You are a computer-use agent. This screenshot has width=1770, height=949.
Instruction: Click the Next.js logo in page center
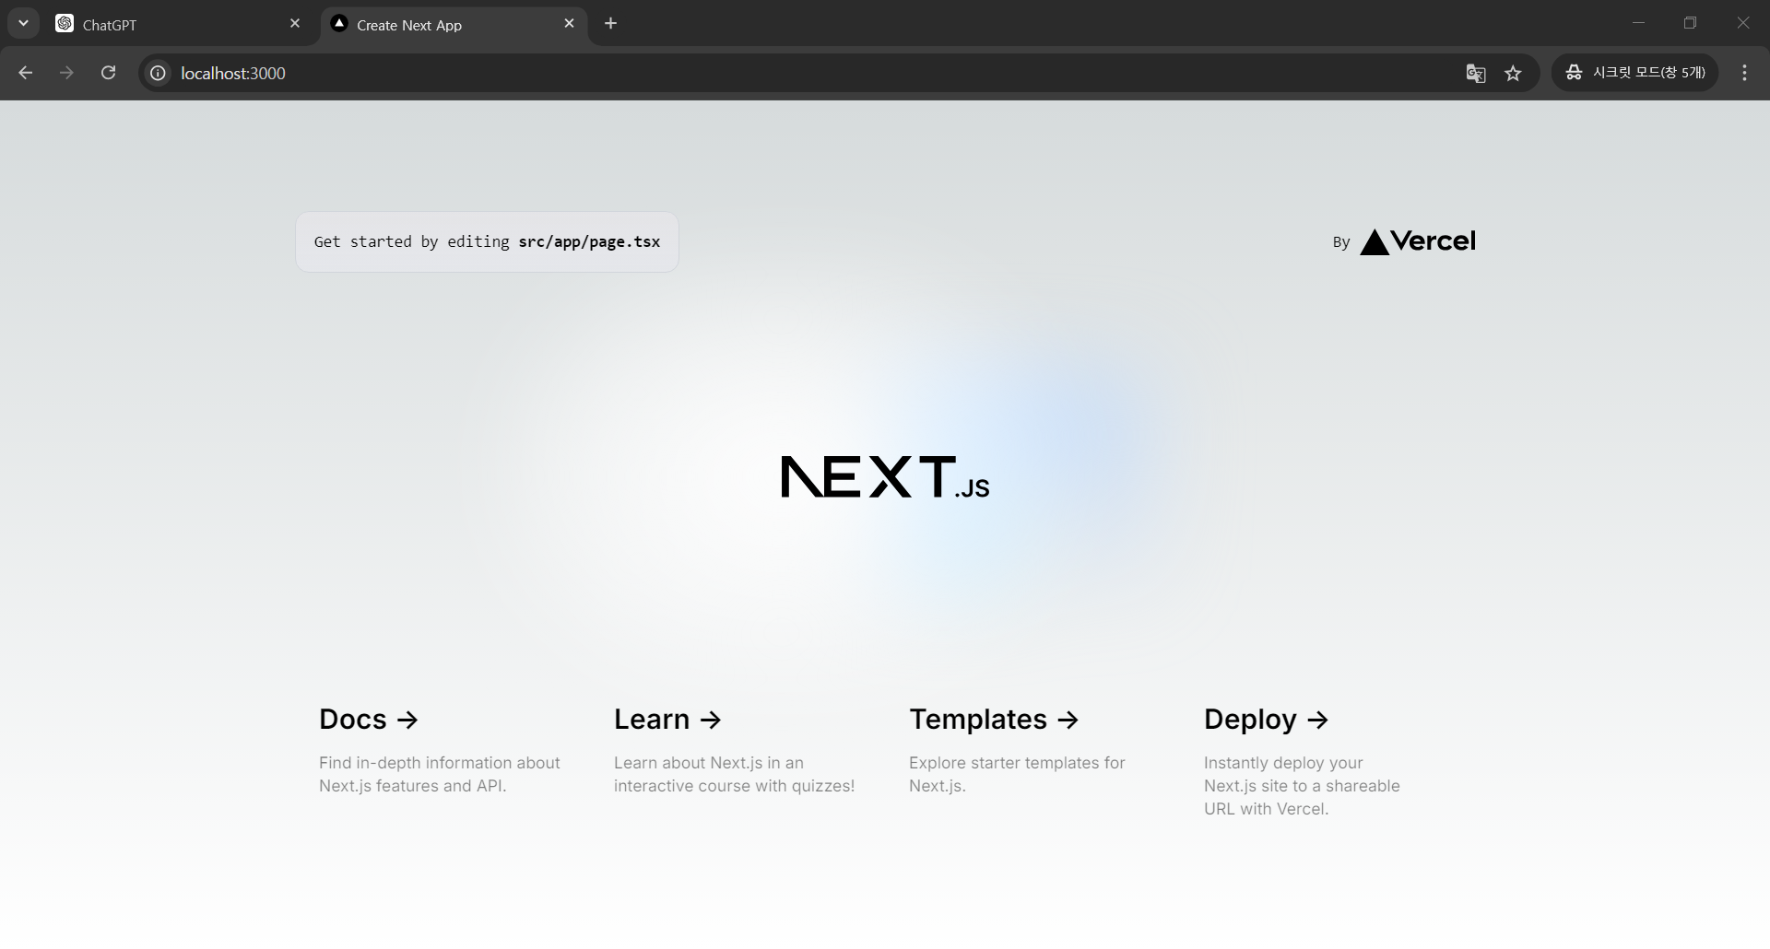coord(884,477)
